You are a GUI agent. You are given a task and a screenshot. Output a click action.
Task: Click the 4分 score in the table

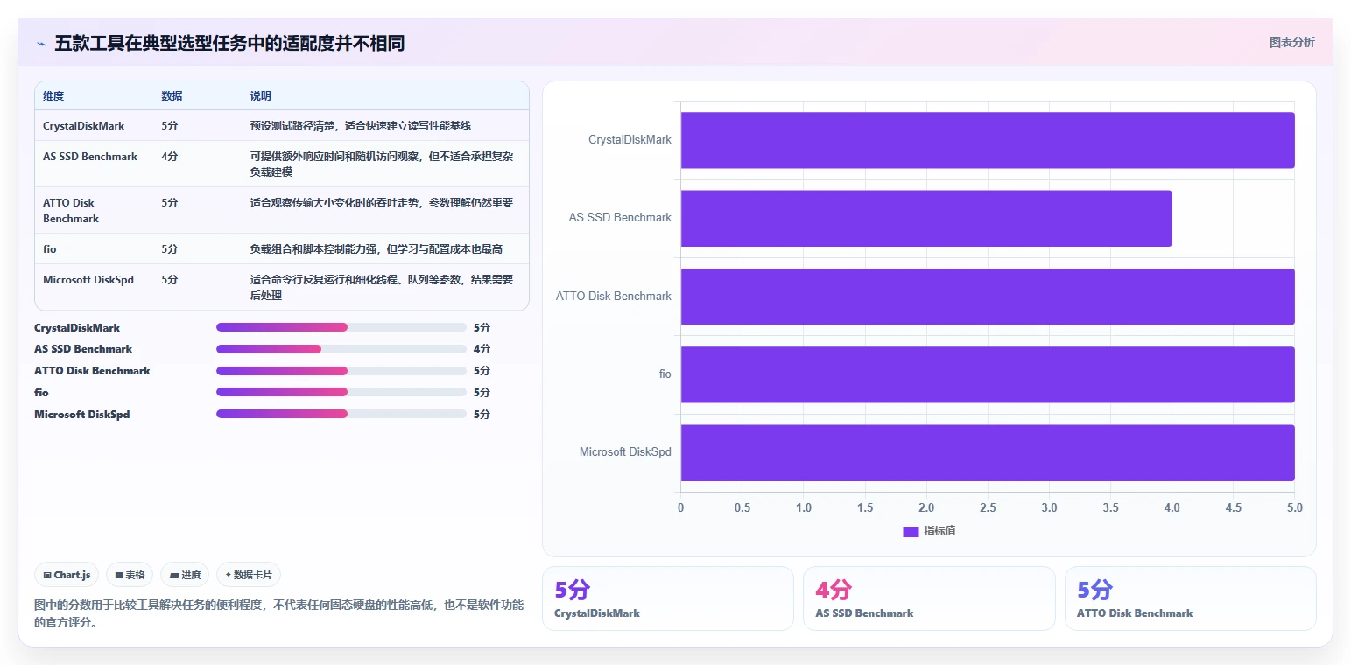(x=170, y=157)
